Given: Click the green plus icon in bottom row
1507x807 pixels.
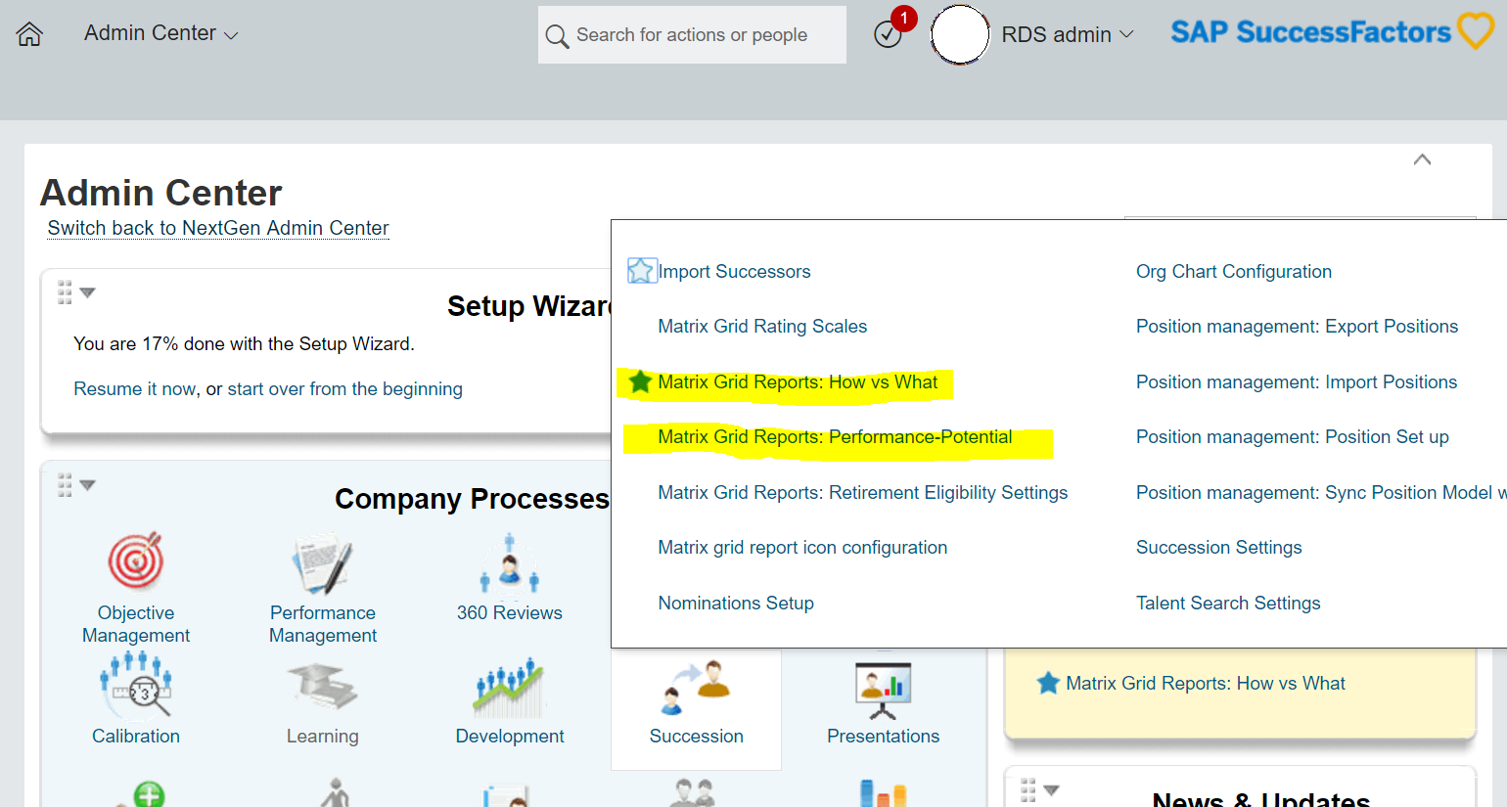Looking at the screenshot, I should coord(149,794).
